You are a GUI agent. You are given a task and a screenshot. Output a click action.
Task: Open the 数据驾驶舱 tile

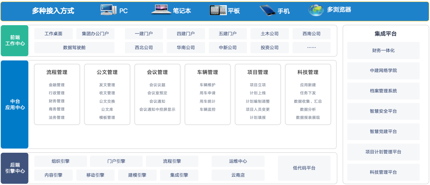click(x=74, y=47)
